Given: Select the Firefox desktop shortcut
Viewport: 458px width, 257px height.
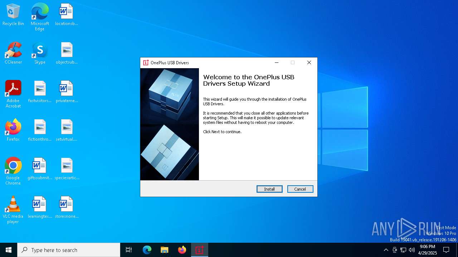Looking at the screenshot, I should point(13,131).
